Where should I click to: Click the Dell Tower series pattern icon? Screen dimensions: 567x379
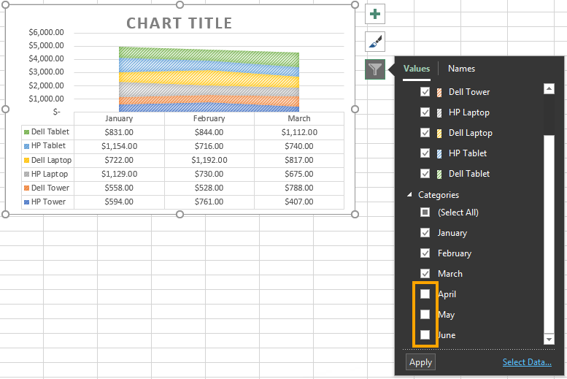click(x=439, y=93)
